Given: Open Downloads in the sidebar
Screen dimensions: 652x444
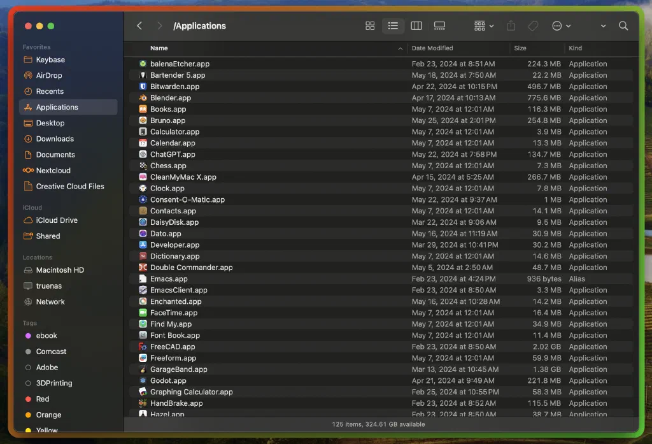Looking at the screenshot, I should click(68, 139).
